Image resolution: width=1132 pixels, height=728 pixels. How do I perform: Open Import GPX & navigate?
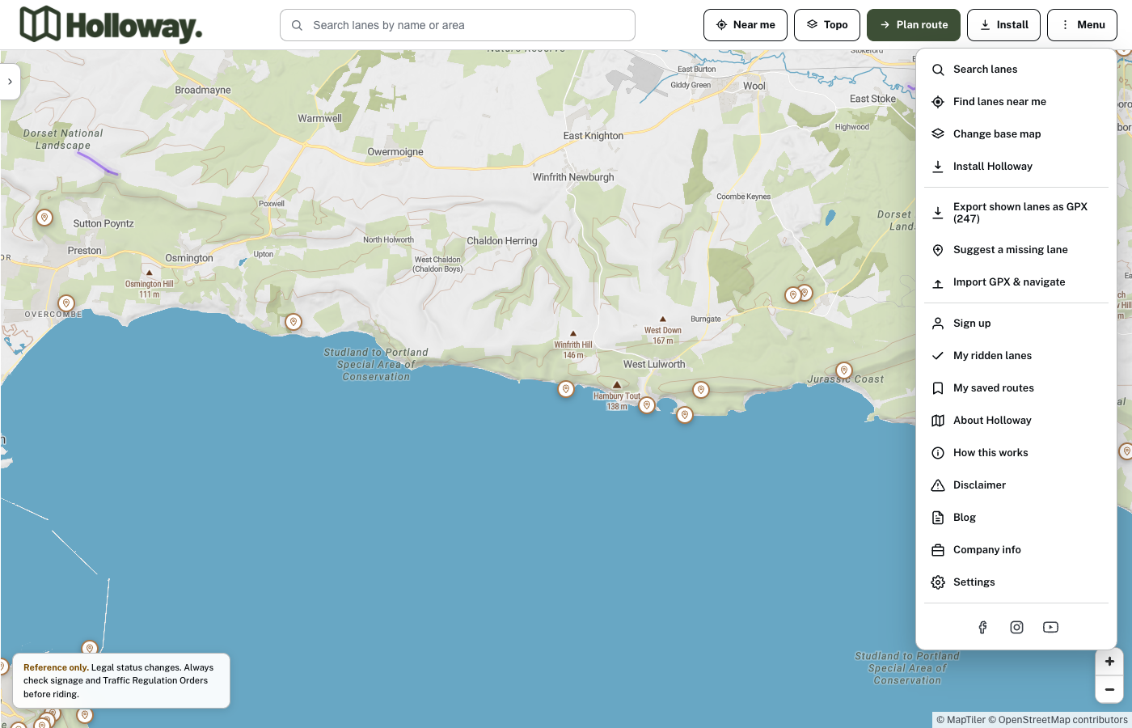pos(1016,282)
